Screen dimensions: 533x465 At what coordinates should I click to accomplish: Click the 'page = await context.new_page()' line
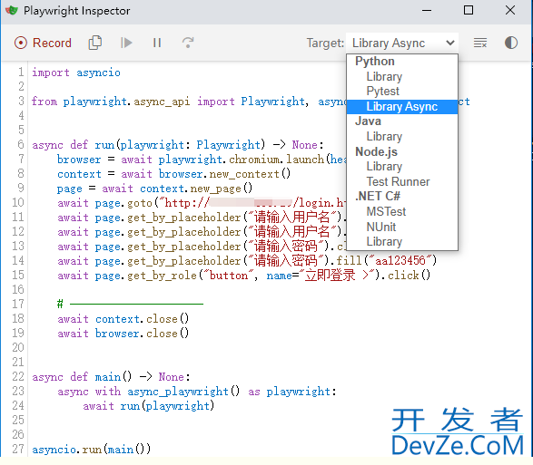[154, 189]
